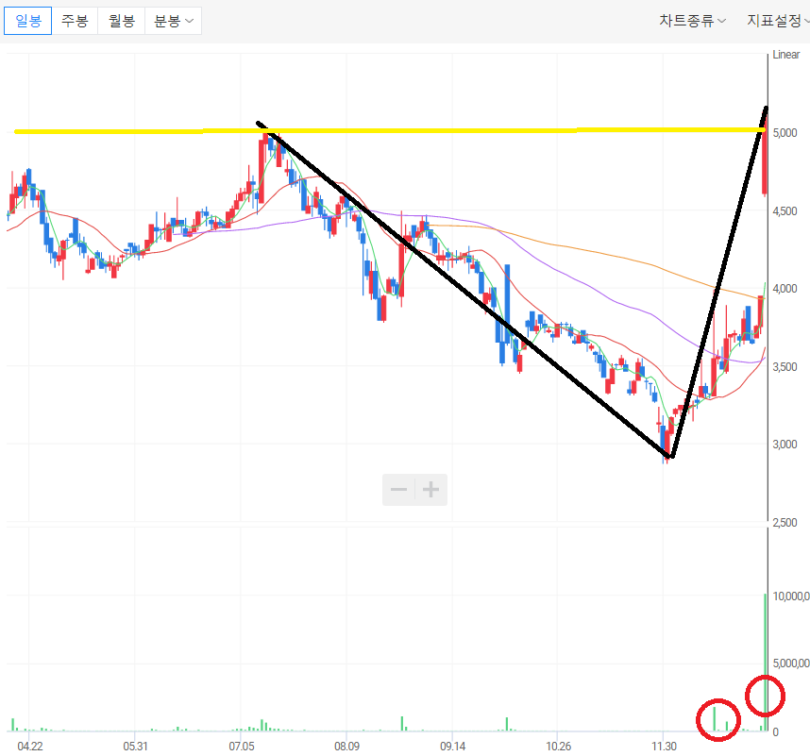The height and width of the screenshot is (756, 810).
Task: Click the 08.09 date axis label
Action: 346,747
